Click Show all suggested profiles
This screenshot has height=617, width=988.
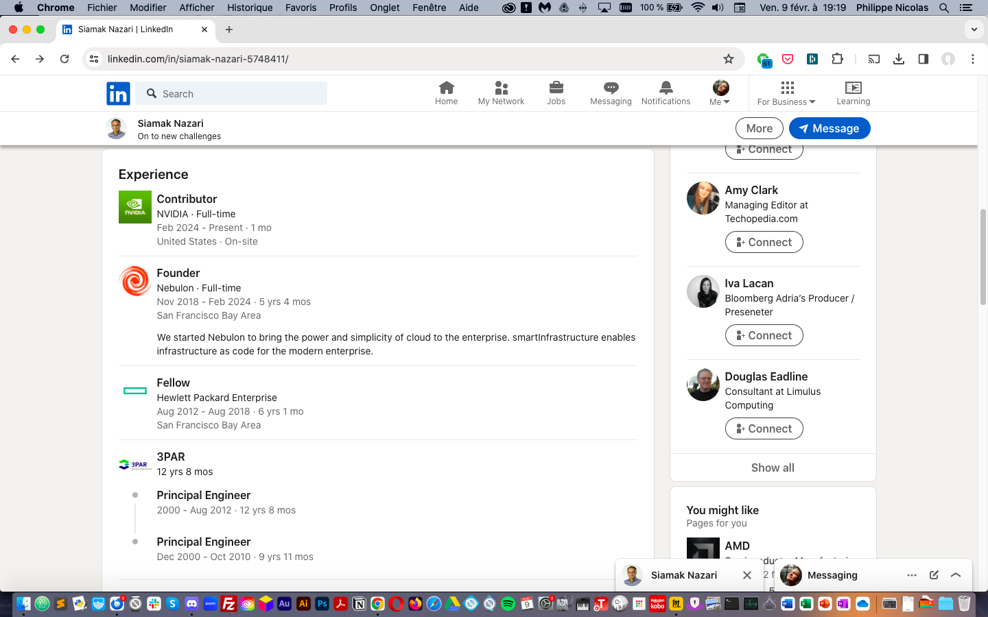pos(773,468)
